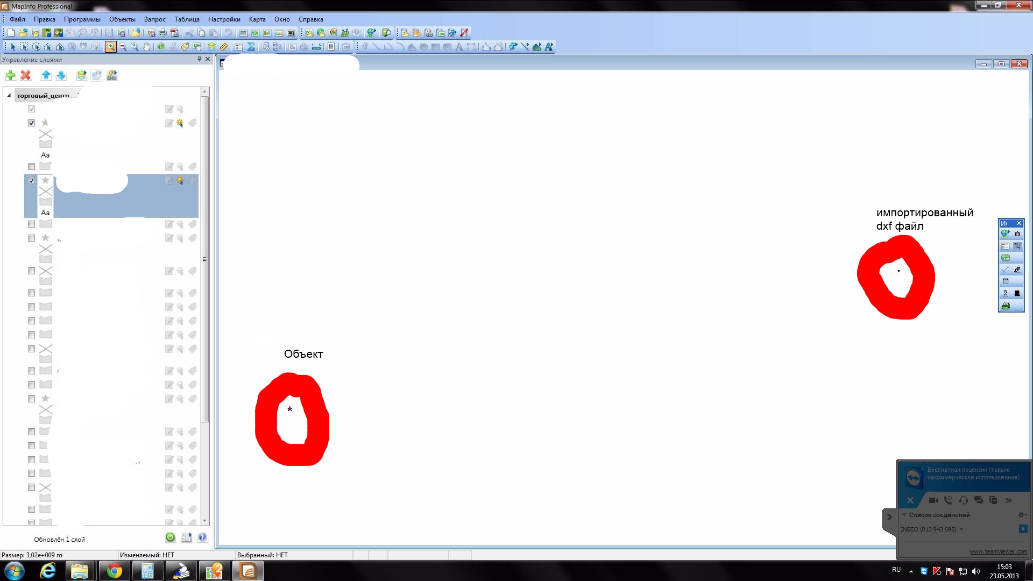The width and height of the screenshot is (1033, 581).
Task: Uncheck the second layer visibility checkbox
Action: [x=31, y=123]
